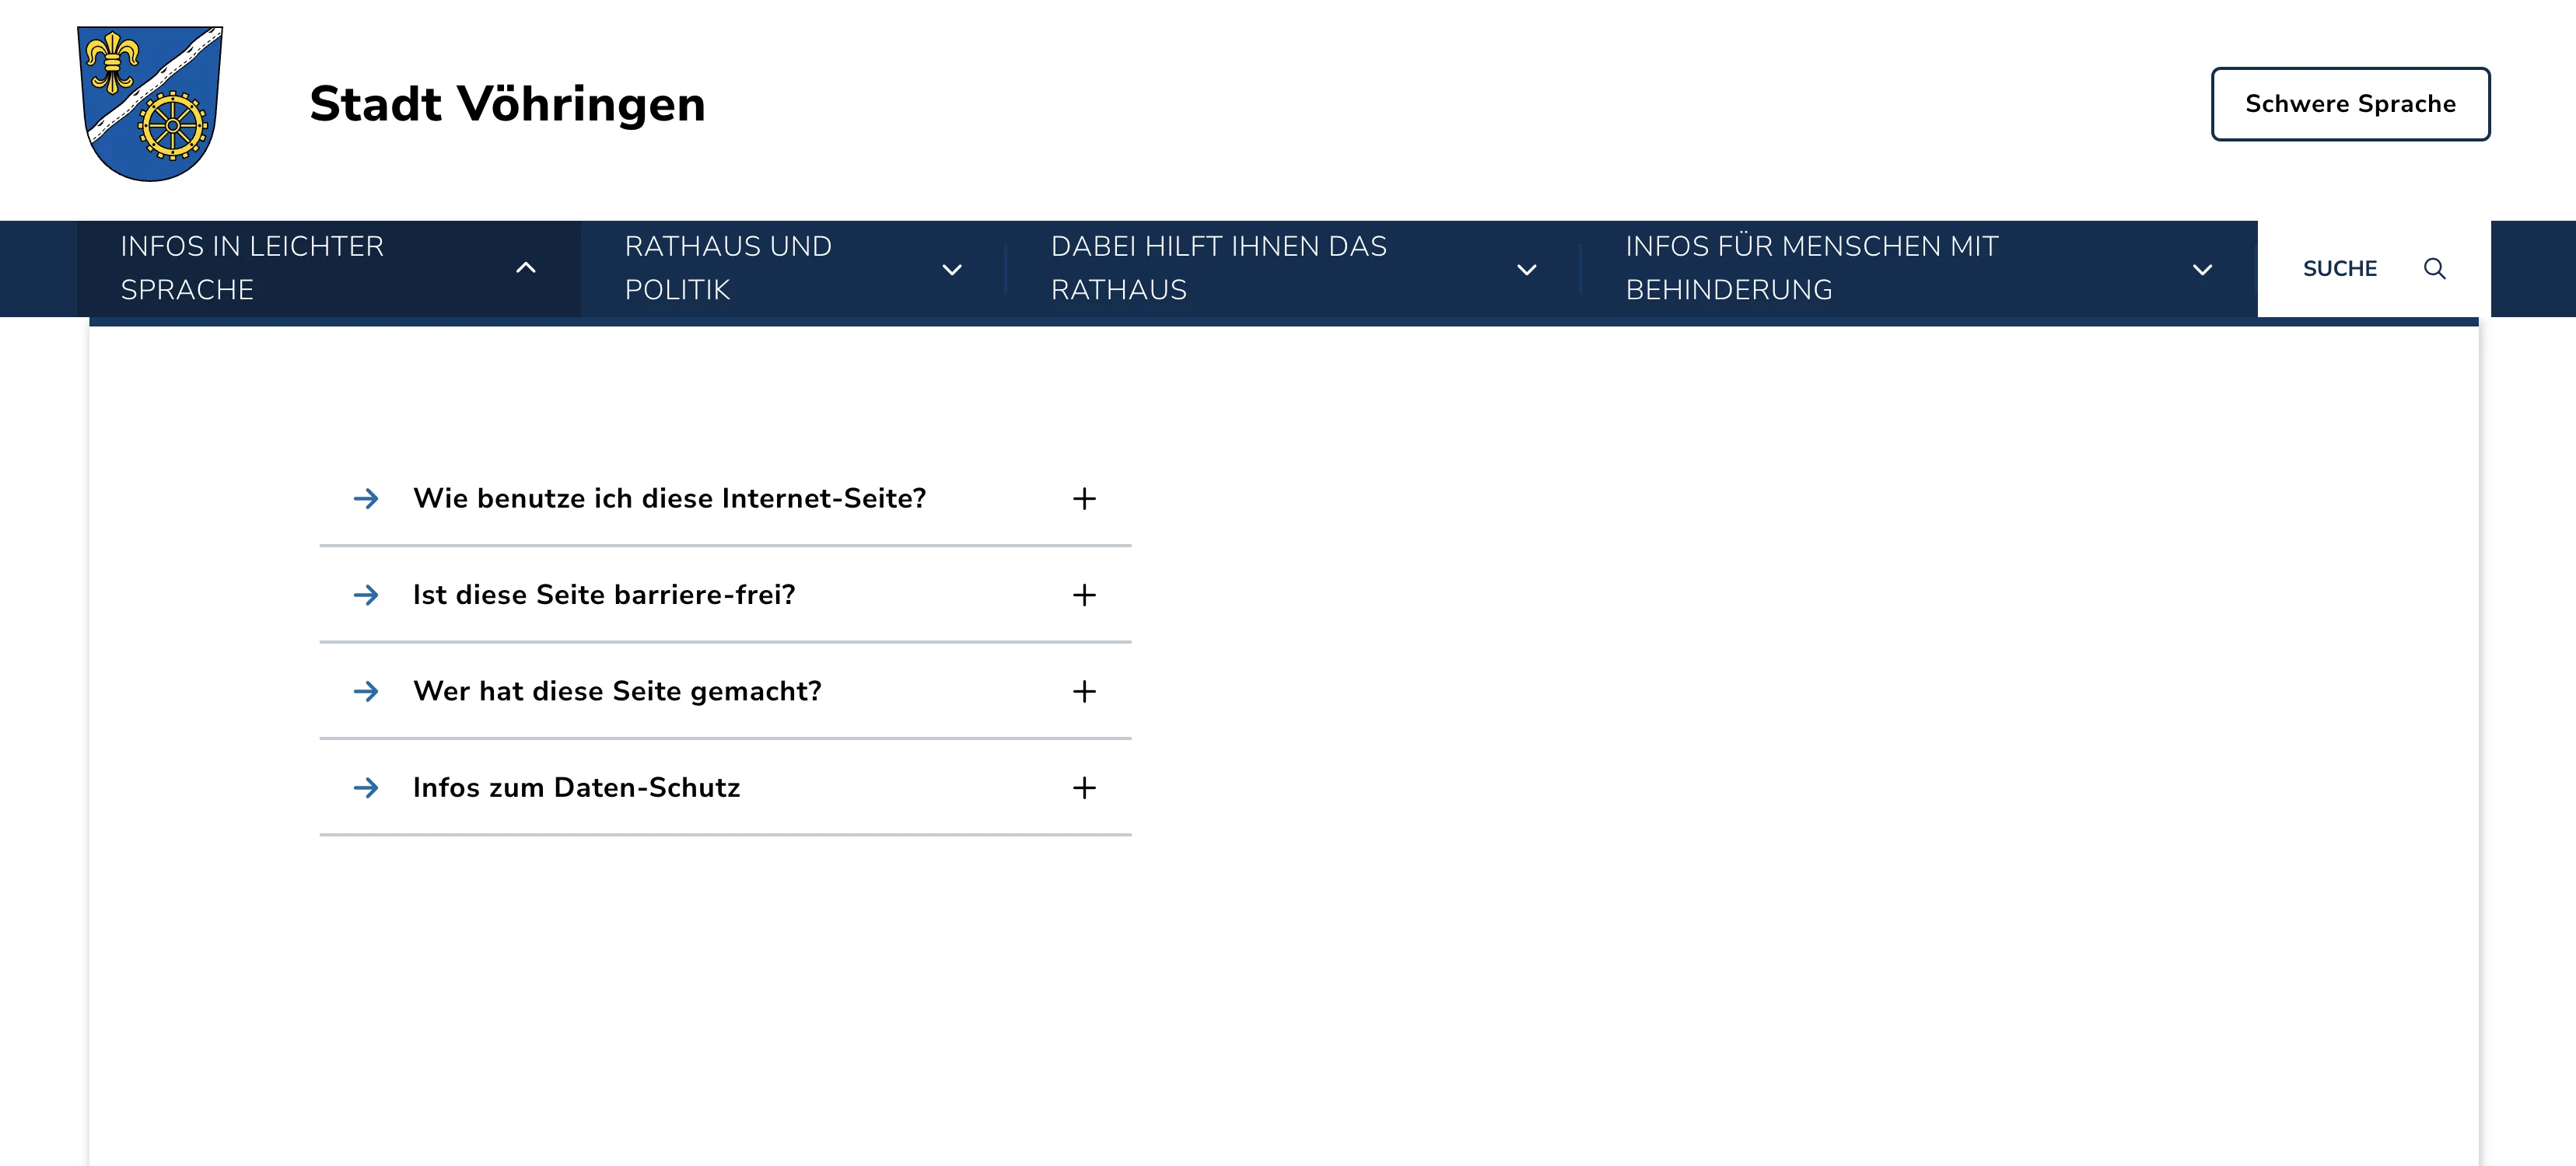Open the "Wer hat diese Seite gemacht?" entry
2576x1166 pixels.
(x=617, y=691)
